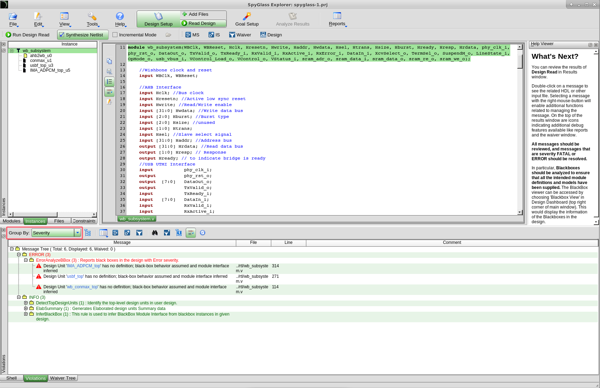Click the green highlighted message icon in violations toolbar
600x388 pixels.
click(191, 233)
